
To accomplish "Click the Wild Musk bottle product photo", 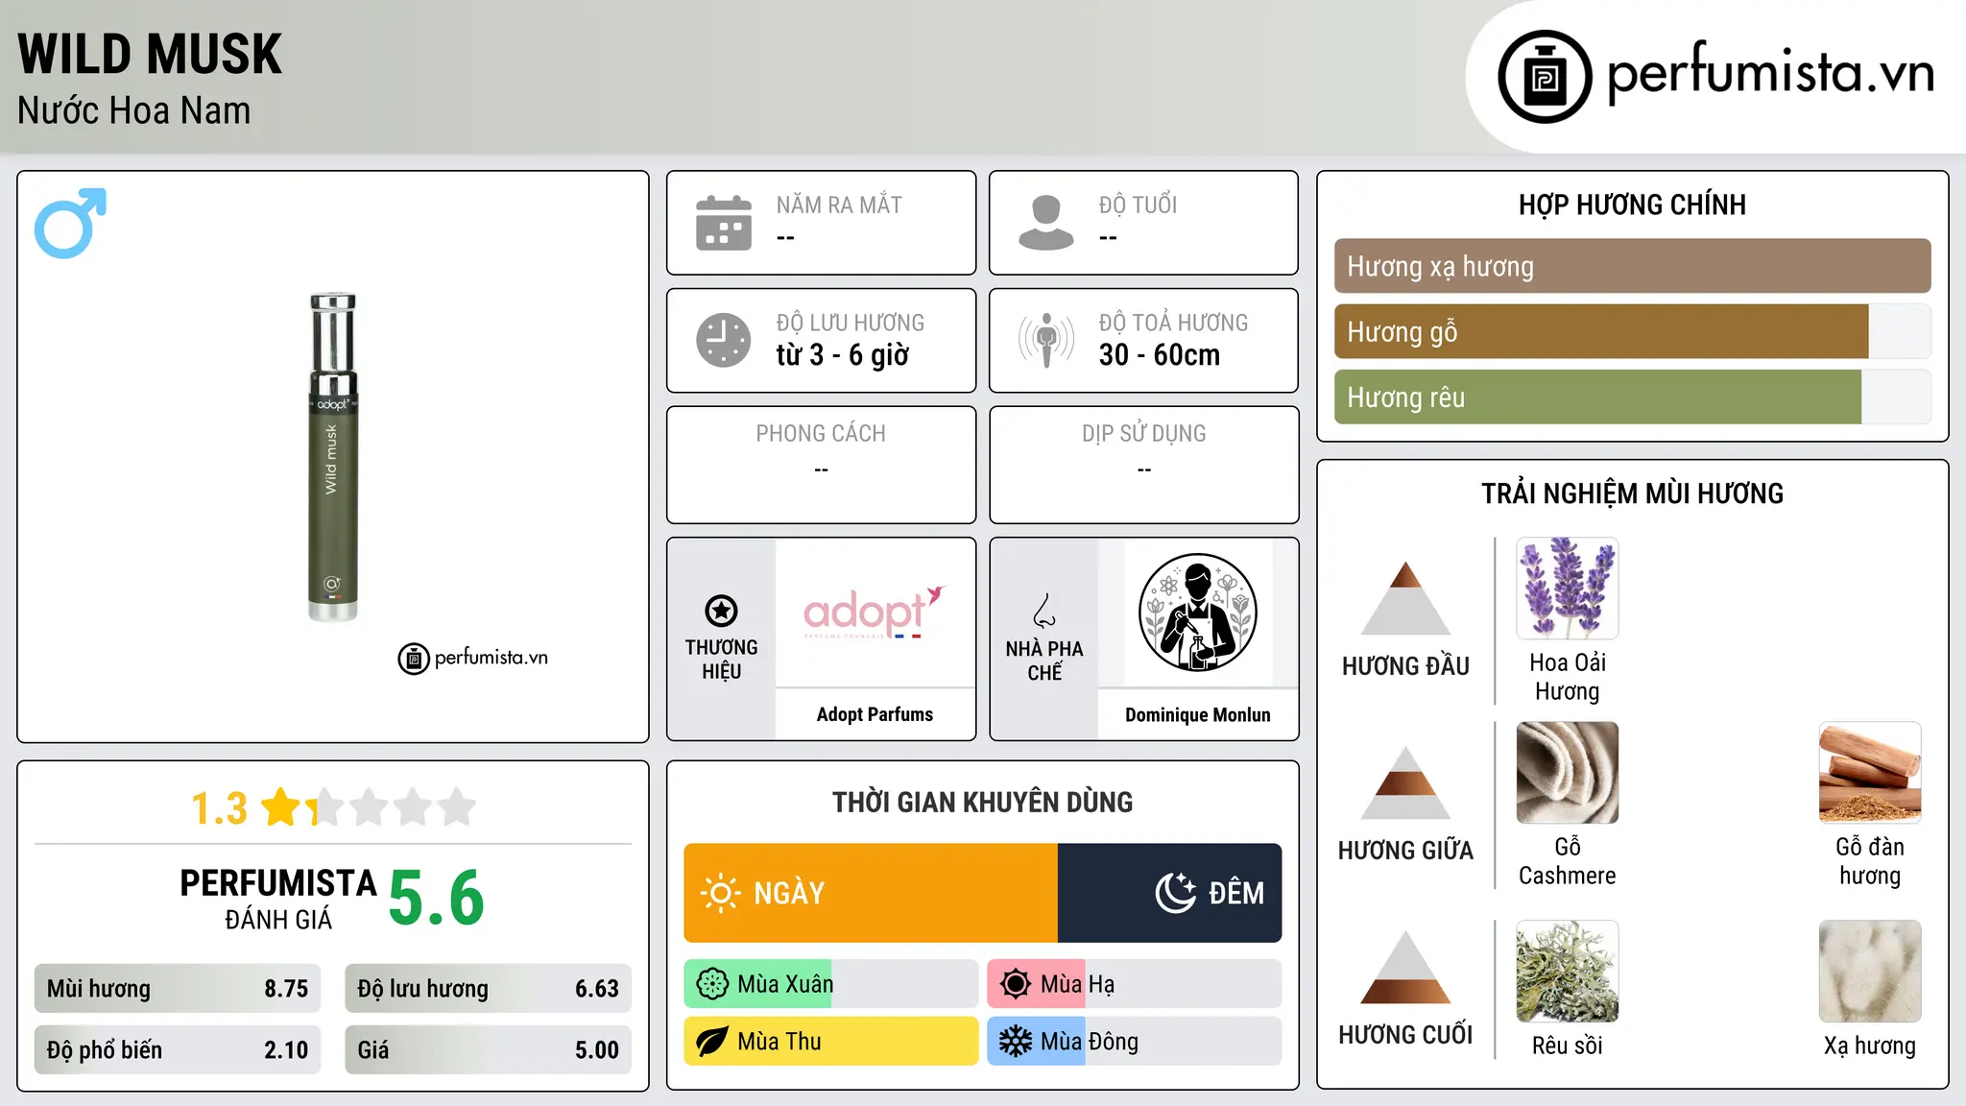I will pos(332,457).
